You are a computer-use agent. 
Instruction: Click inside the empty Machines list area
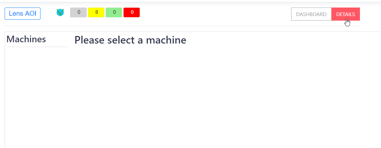[37, 95]
